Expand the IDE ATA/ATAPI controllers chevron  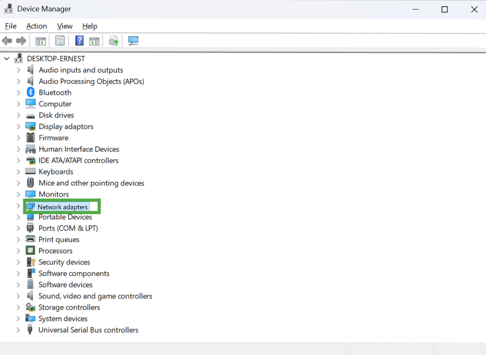19,160
